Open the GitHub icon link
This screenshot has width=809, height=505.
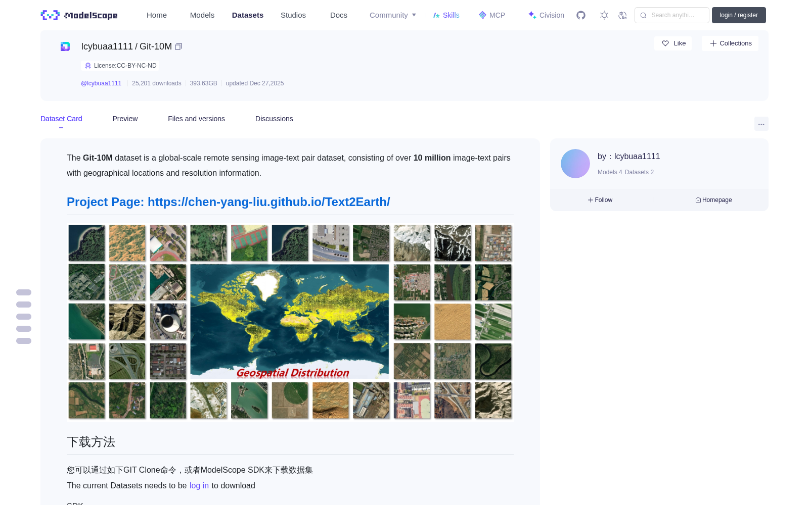pyautogui.click(x=581, y=15)
